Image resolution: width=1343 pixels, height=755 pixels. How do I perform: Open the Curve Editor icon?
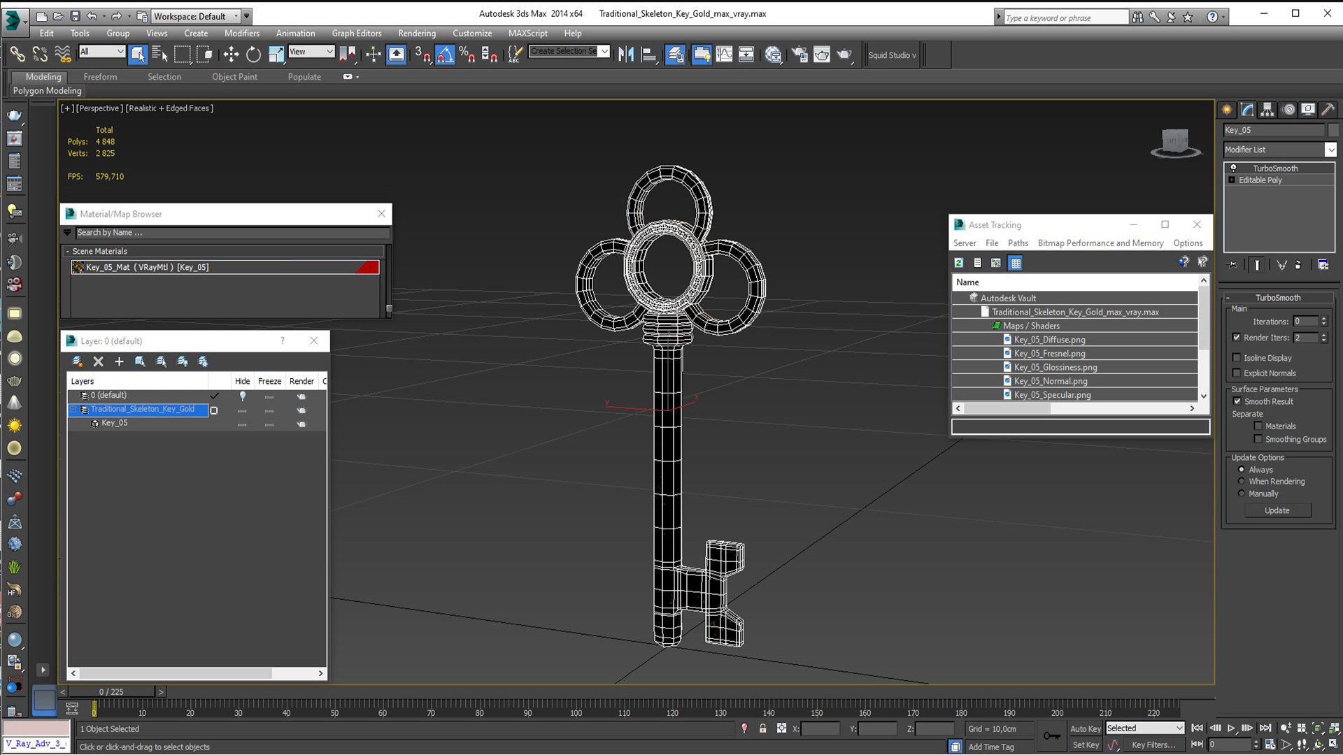click(x=724, y=55)
